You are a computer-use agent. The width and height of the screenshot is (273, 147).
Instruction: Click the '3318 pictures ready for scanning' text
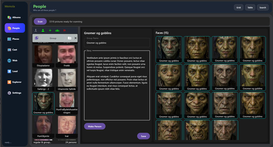(66, 21)
